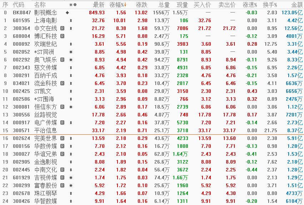The height and width of the screenshot is (205, 304).
Task: Click the R badge beside 电广传媒
Action: click(62, 122)
